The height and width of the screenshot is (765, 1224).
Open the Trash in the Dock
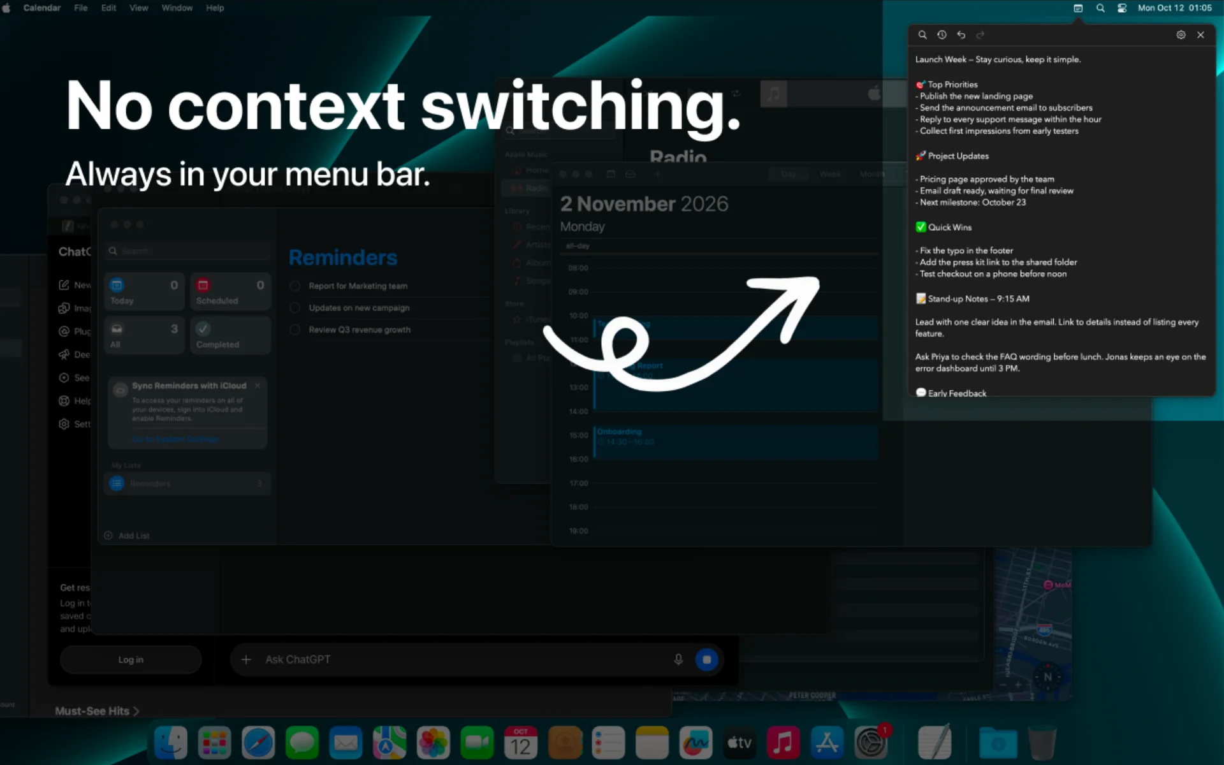1042,743
